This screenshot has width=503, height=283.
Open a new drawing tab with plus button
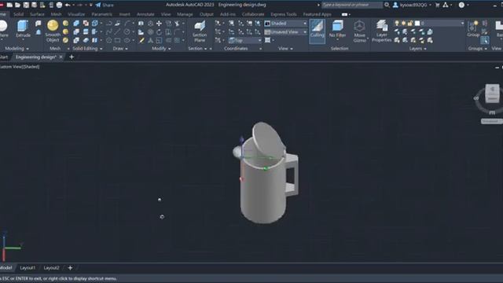click(x=72, y=57)
